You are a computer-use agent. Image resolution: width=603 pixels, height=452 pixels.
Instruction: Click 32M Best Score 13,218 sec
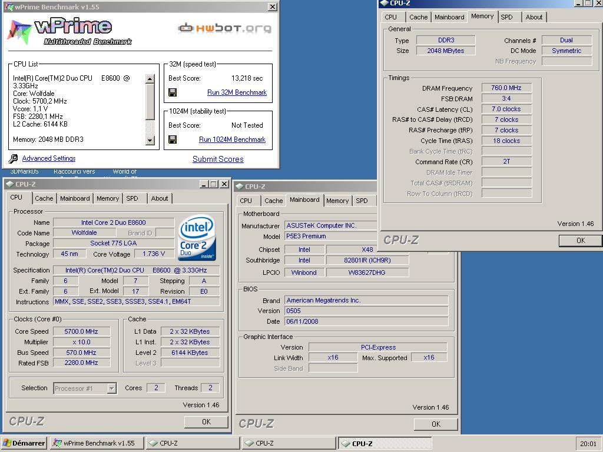click(247, 78)
